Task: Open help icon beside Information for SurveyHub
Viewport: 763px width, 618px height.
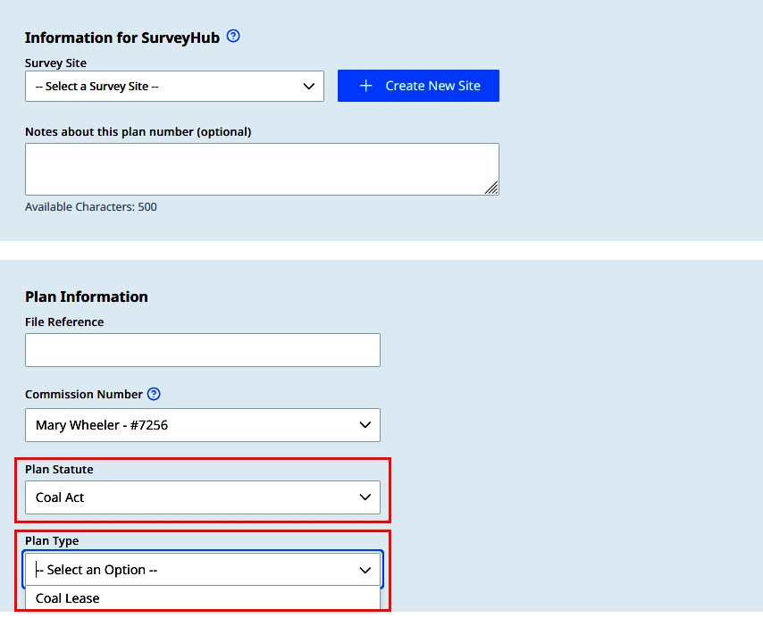Action: [x=233, y=37]
